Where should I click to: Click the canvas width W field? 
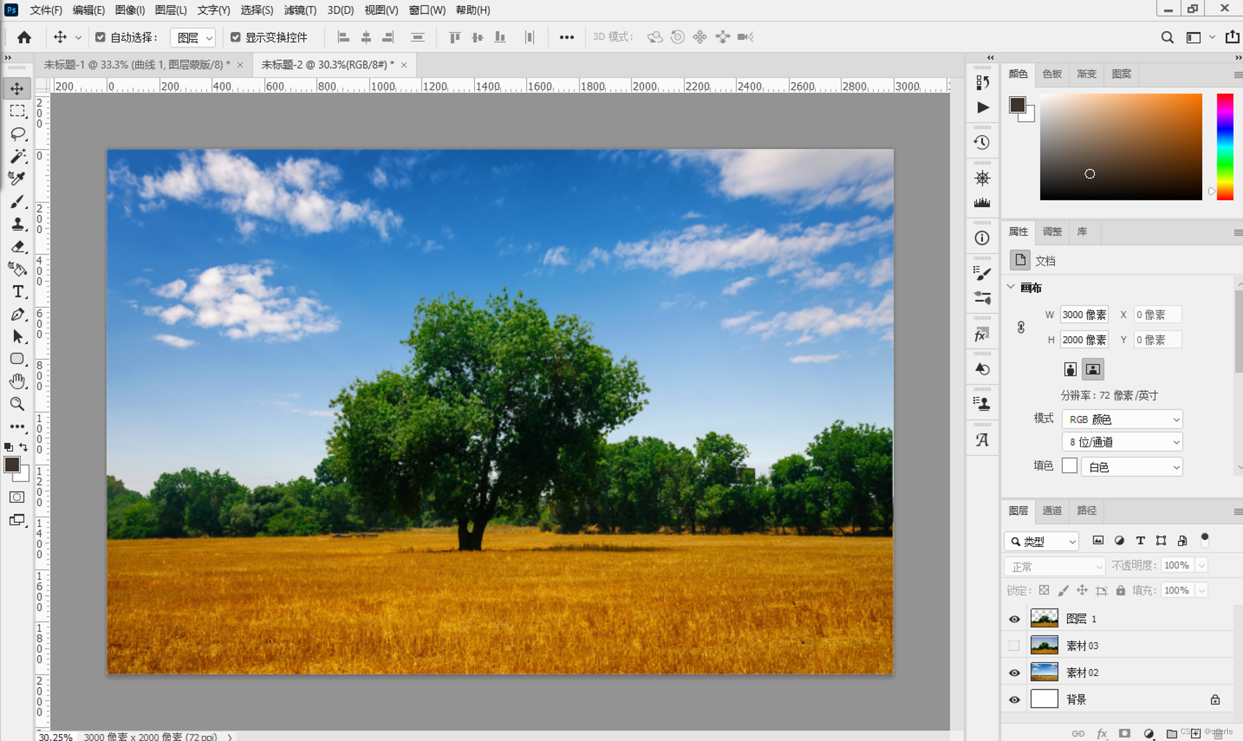(1084, 315)
